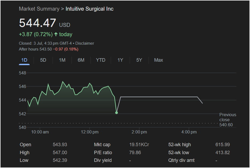Switch to the 5D chart tab
The width and height of the screenshot is (250, 168).
[43, 60]
